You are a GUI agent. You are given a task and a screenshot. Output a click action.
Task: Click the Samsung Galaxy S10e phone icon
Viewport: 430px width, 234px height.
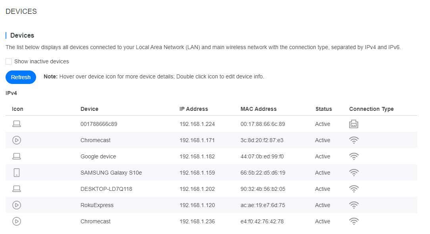tap(16, 173)
